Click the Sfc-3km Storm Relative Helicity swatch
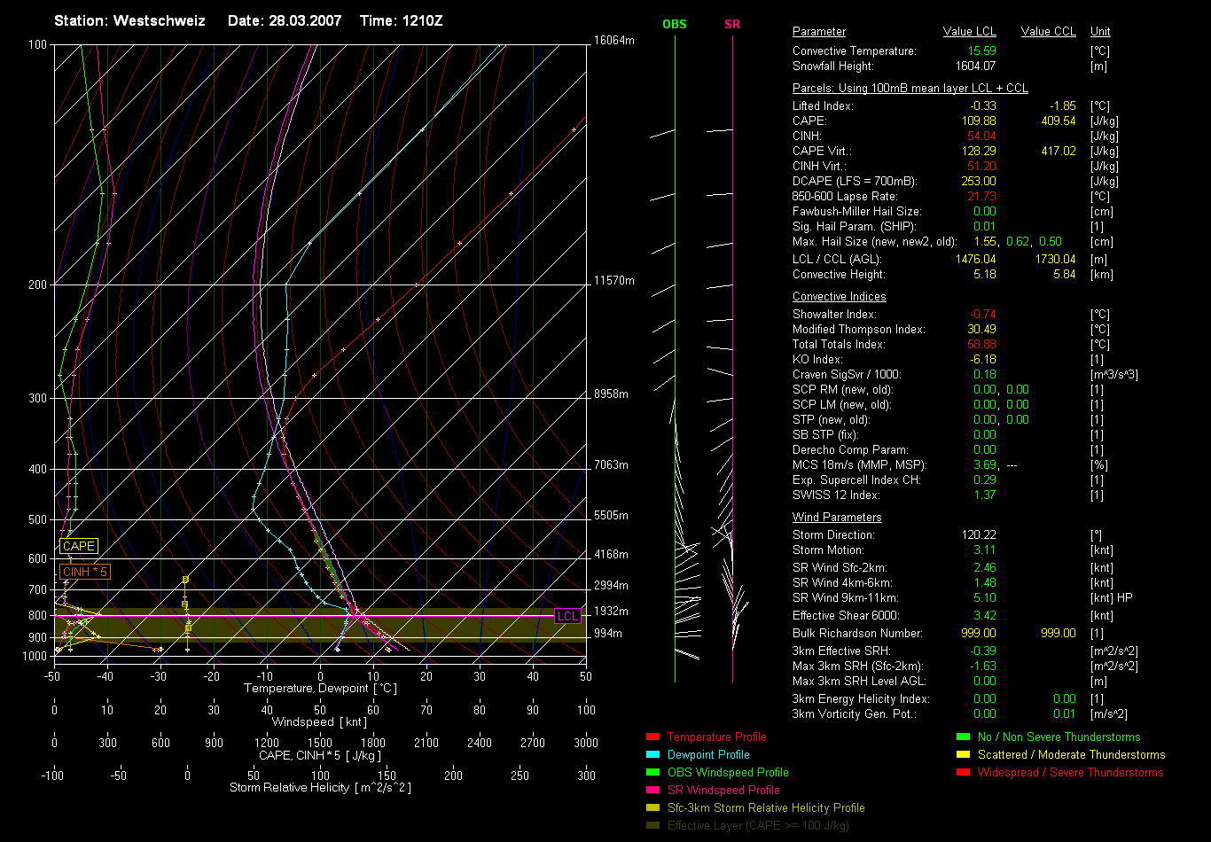Screen dimensions: 1211x842 click(x=653, y=808)
